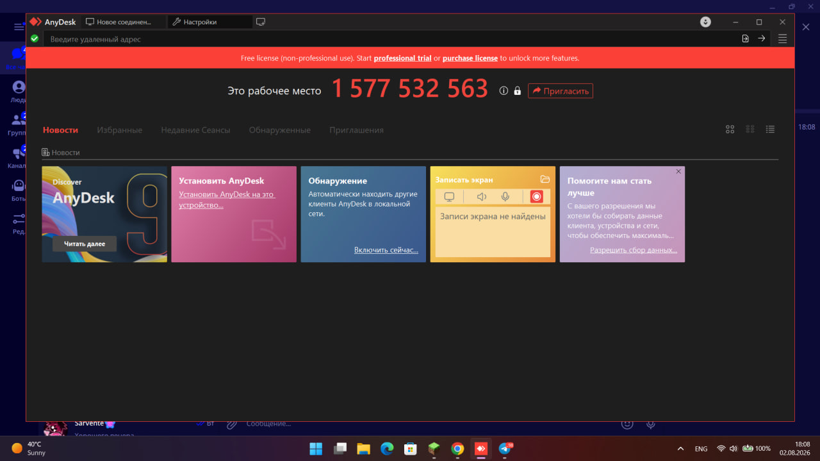
Task: Click the microphone icon in background chat
Action: (x=650, y=424)
